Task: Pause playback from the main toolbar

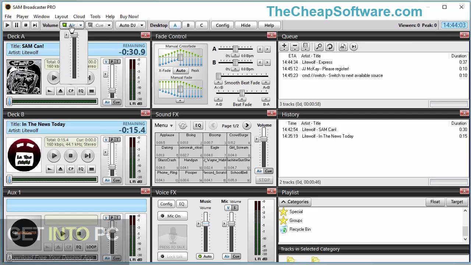Action: click(17, 25)
